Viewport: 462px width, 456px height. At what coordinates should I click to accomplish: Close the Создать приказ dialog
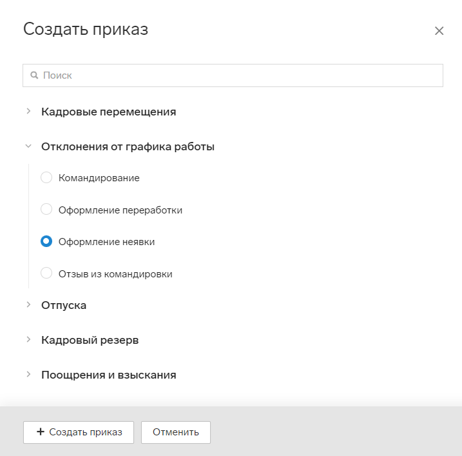[439, 31]
